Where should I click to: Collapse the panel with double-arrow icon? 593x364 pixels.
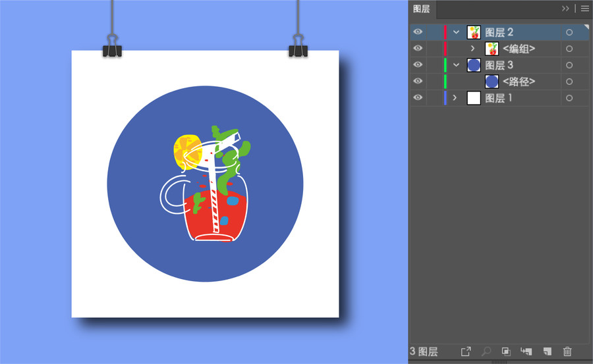click(x=565, y=9)
